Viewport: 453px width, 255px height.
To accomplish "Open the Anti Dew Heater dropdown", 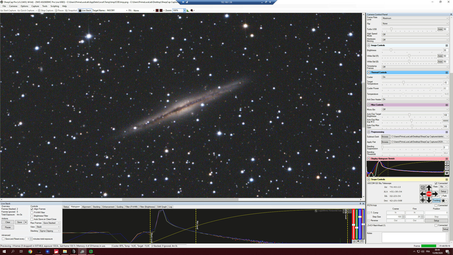I will point(415,100).
